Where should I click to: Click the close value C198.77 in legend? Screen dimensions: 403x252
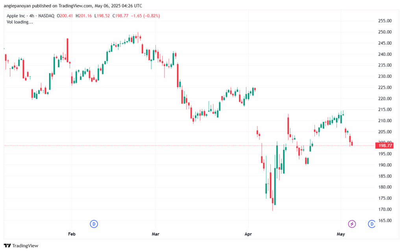pyautogui.click(x=124, y=16)
